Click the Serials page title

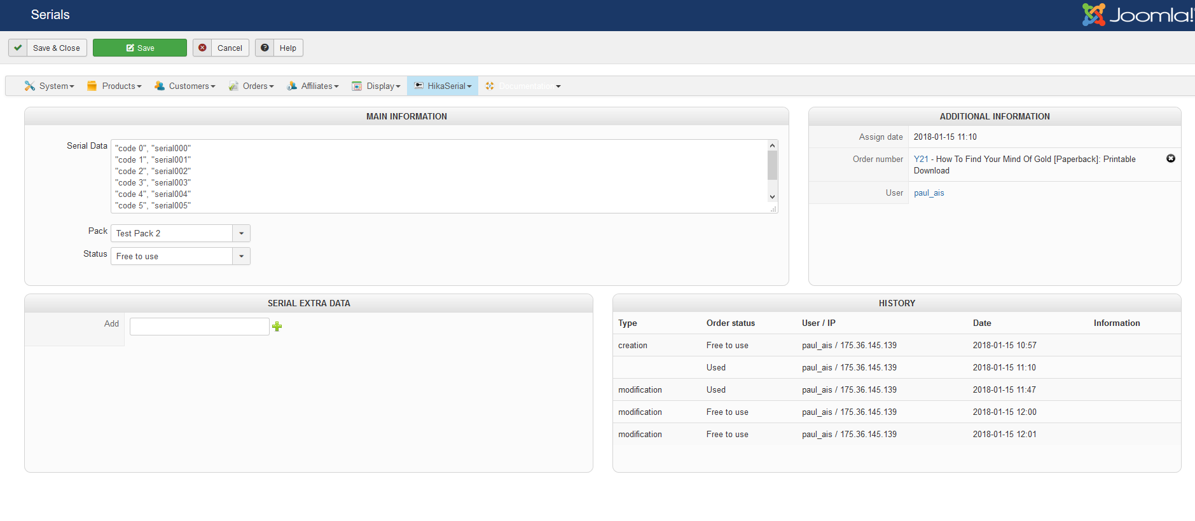(50, 15)
